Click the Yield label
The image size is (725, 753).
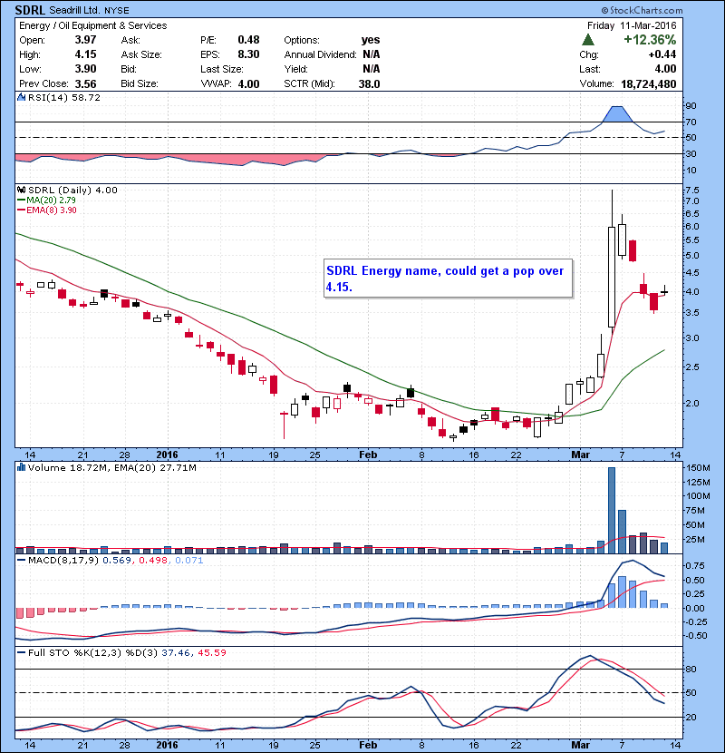295,69
